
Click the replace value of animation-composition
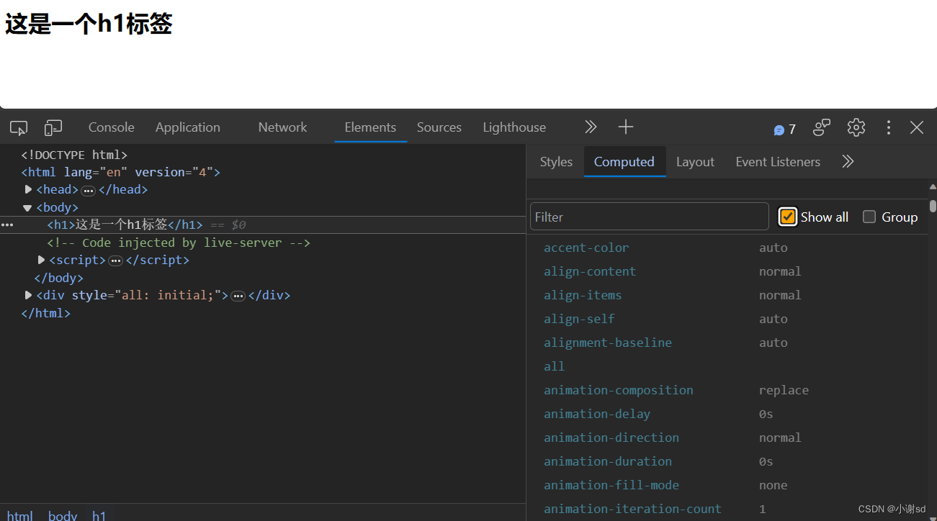(x=784, y=390)
